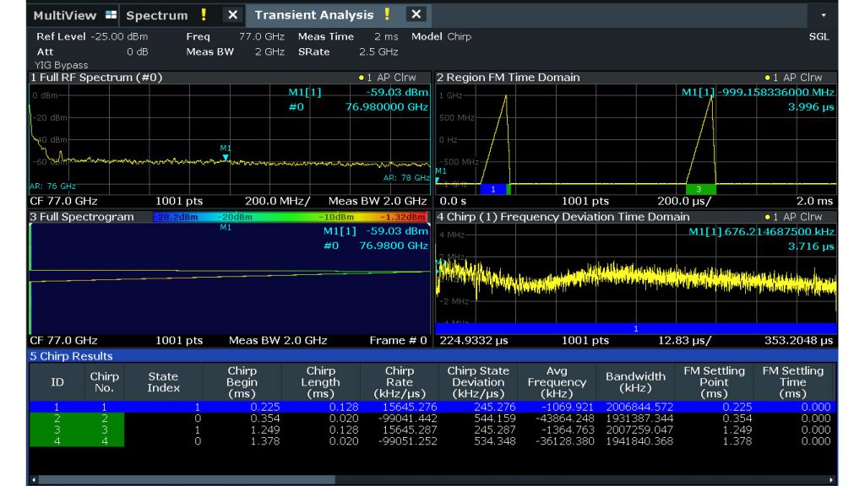Image resolution: width=865 pixels, height=486 pixels.
Task: Click scrollbar left arrow in Chirp Results
Action: pyautogui.click(x=34, y=480)
